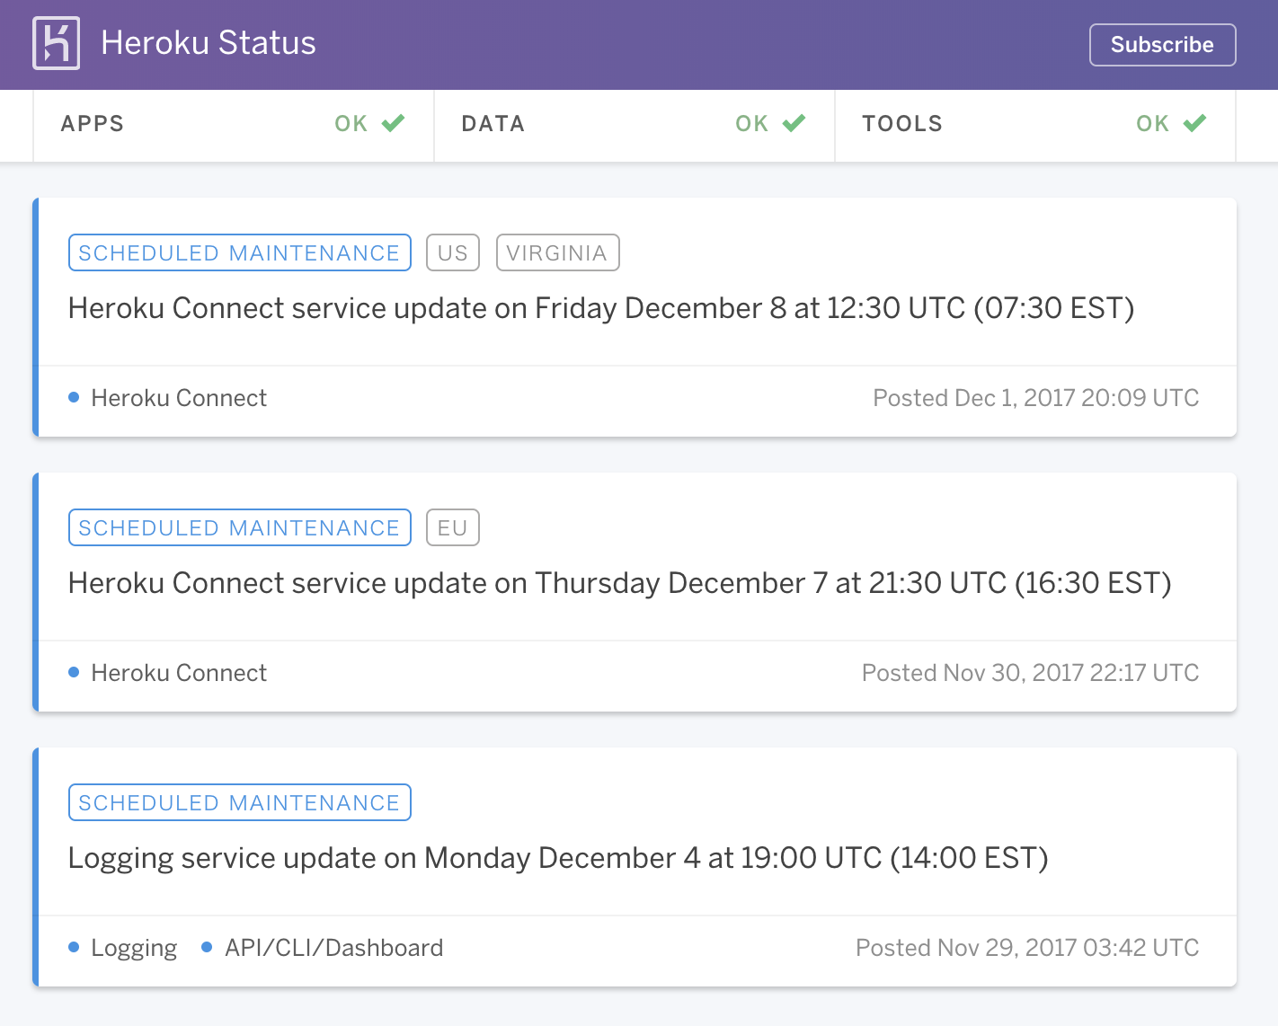Open the TOOLS status section
The height and width of the screenshot is (1026, 1278).
click(x=902, y=123)
